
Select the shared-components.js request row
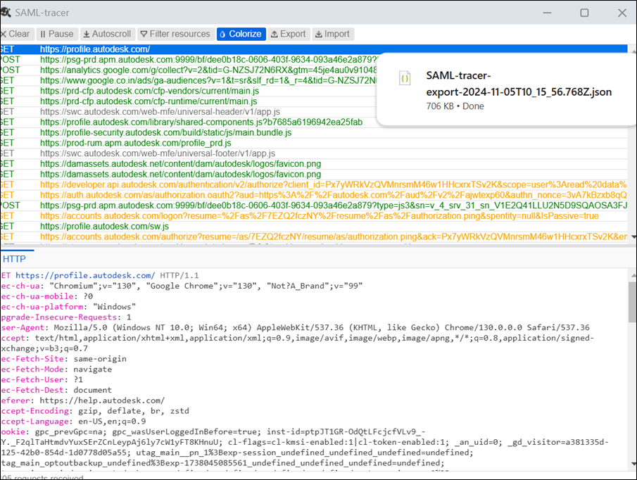tap(189, 122)
